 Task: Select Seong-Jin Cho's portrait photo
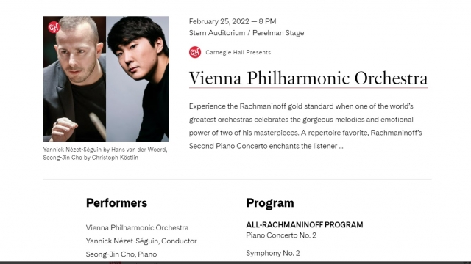138,78
